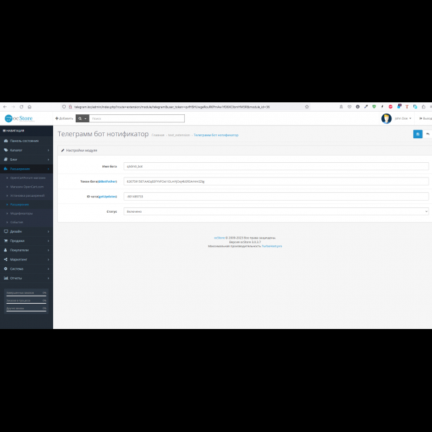This screenshot has height=432, width=432.
Task: Click the Токен бота input field
Action: click(276, 181)
